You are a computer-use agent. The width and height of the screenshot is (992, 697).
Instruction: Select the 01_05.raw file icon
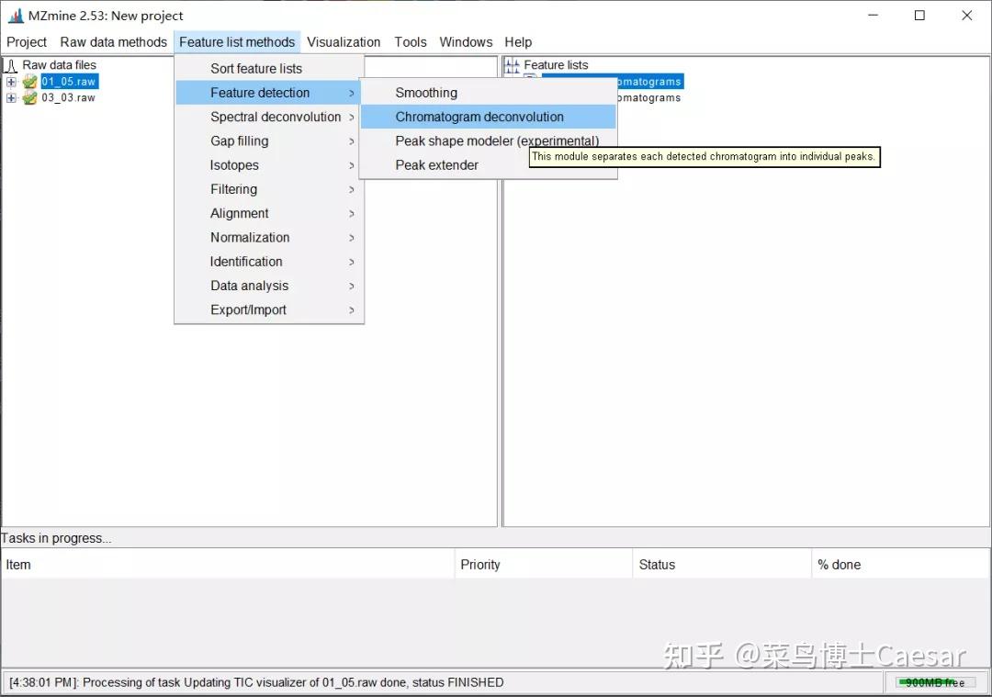(28, 81)
